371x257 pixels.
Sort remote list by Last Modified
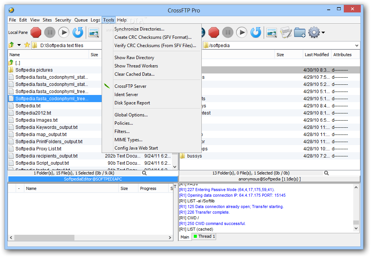317,55
